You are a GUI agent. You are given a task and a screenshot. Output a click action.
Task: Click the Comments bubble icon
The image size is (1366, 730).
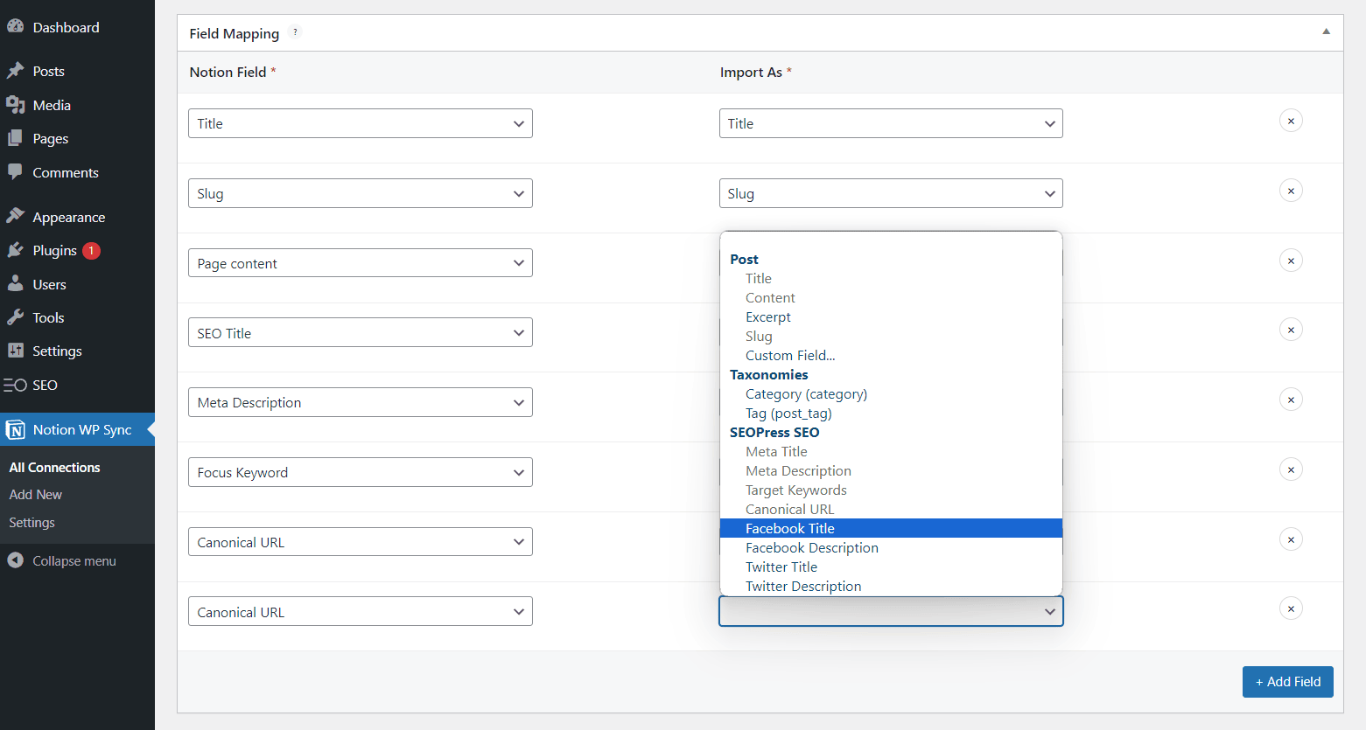(15, 172)
